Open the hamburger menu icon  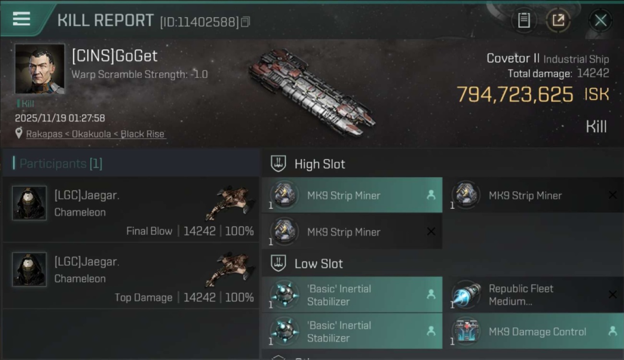[x=22, y=19]
